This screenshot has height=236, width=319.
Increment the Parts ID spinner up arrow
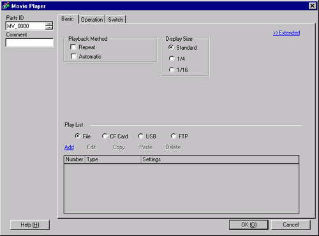click(x=49, y=24)
